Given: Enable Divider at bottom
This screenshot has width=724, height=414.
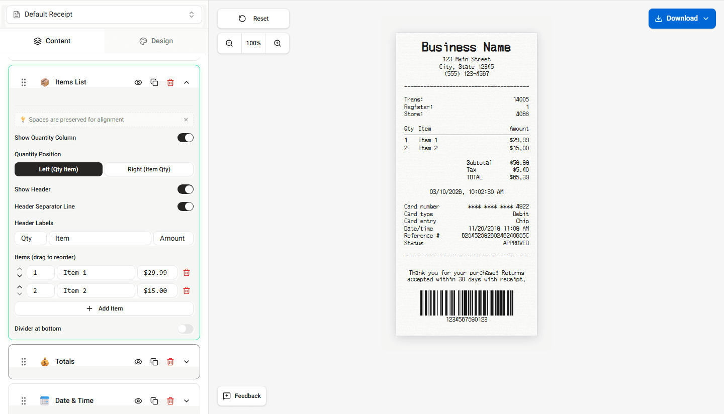Looking at the screenshot, I should [185, 329].
